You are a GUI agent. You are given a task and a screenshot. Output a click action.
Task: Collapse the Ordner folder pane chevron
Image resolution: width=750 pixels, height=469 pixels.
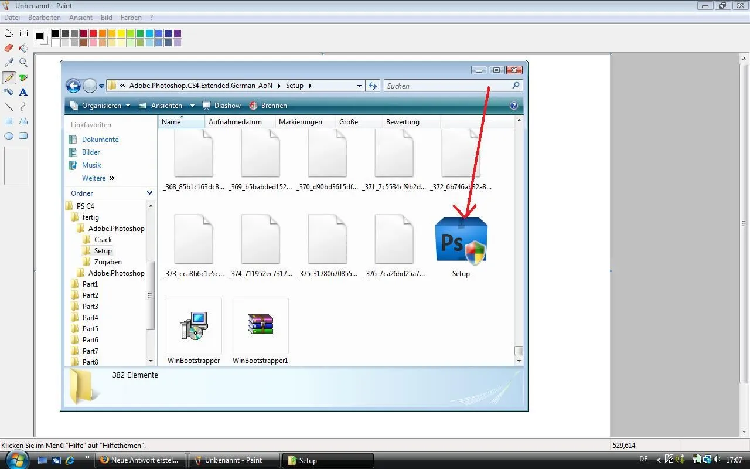click(x=149, y=193)
